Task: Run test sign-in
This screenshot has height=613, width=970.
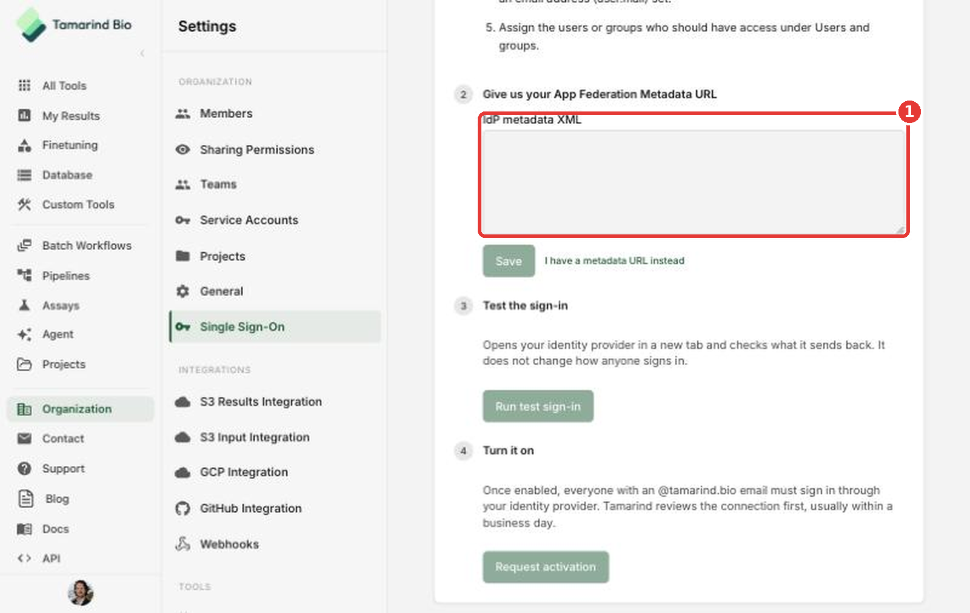Action: (x=538, y=406)
